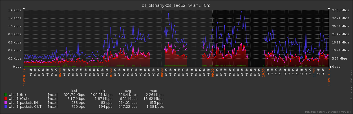353x114 pixels.
Task: Click min value 100.01 Kbps
Action: (102, 95)
